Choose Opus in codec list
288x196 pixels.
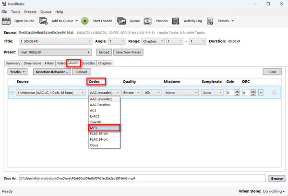(x=104, y=145)
